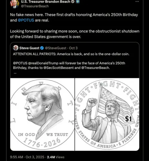Open the @SteveGuest handle in quoted post
149x161 pixels.
(55, 48)
